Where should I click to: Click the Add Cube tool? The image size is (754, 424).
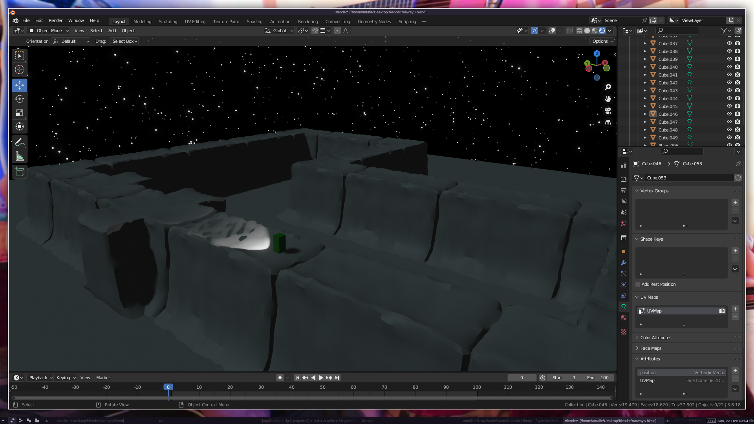pos(20,172)
